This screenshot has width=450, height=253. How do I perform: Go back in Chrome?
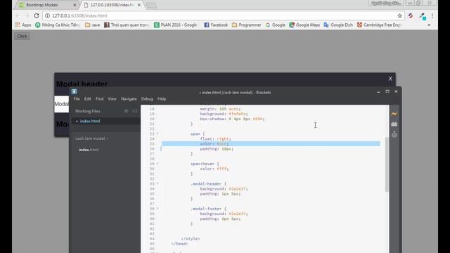click(x=18, y=15)
